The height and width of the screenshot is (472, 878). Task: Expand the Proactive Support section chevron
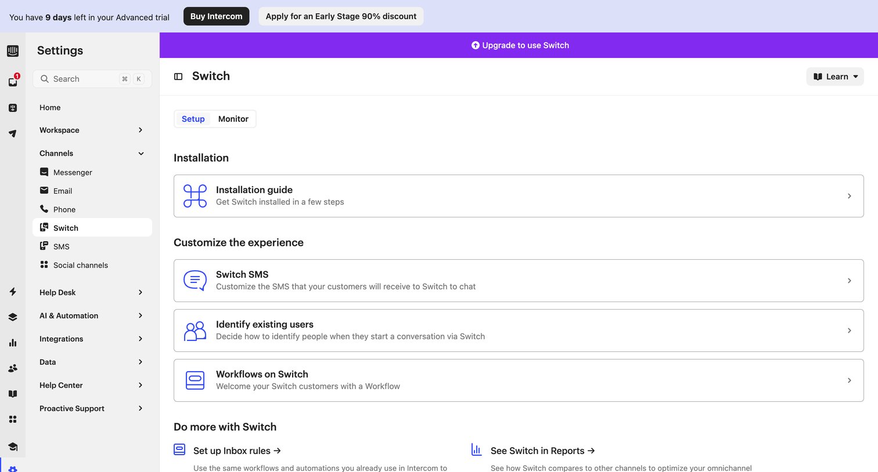point(141,408)
